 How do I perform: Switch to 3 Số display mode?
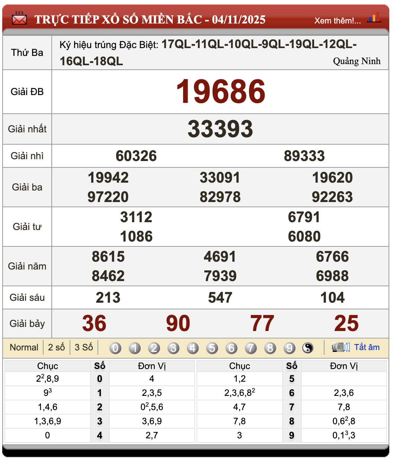click(x=84, y=347)
